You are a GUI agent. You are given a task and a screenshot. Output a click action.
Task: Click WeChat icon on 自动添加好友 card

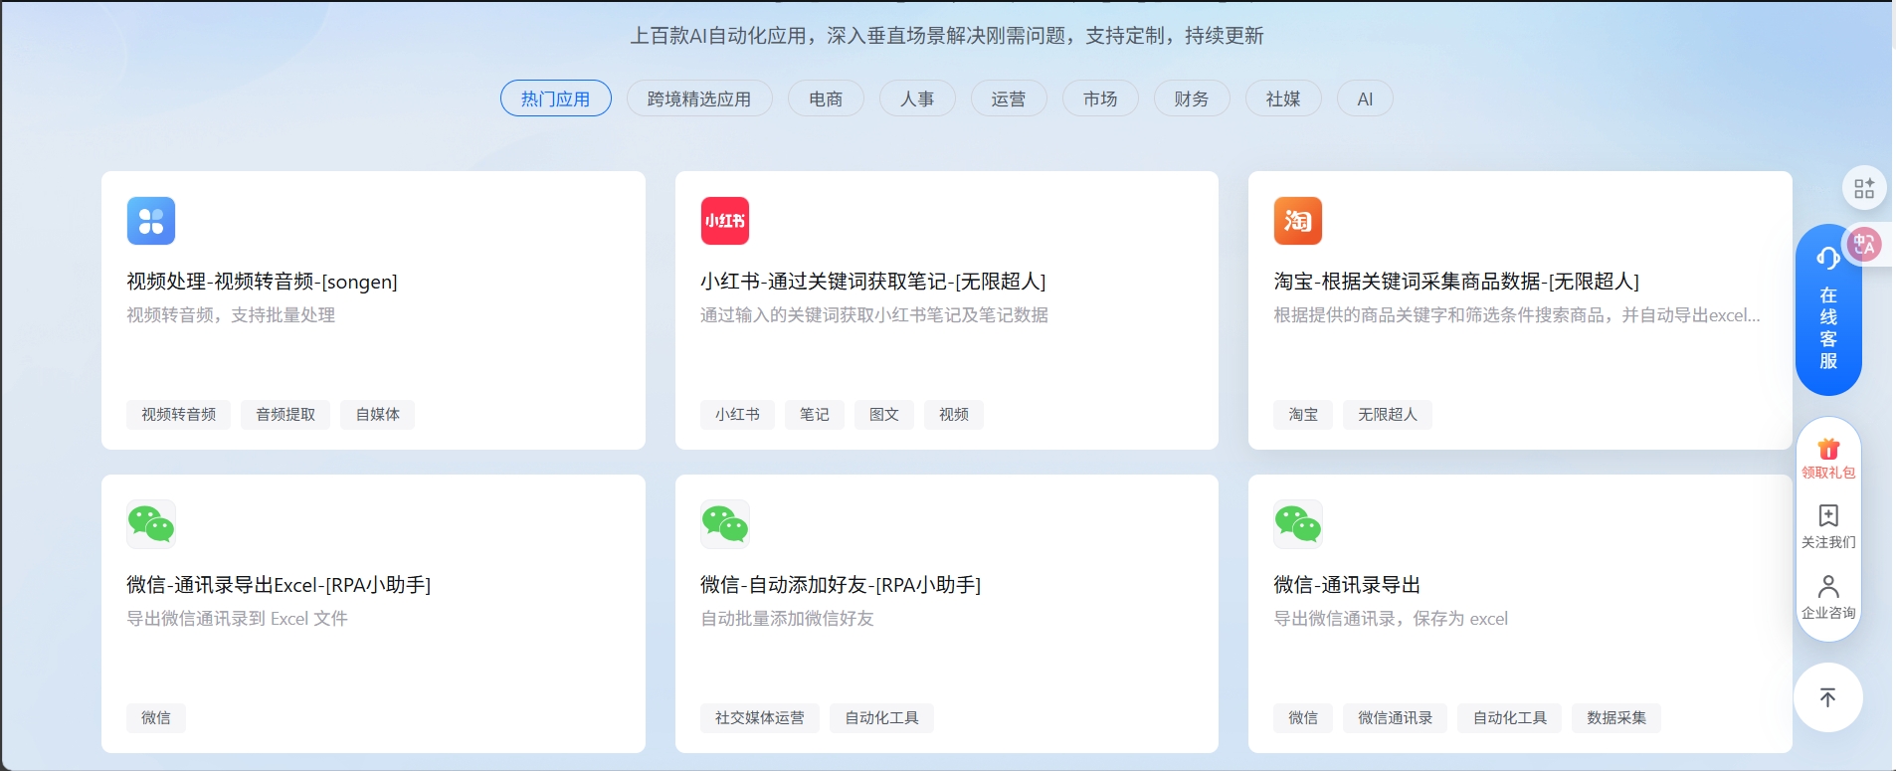tap(725, 524)
